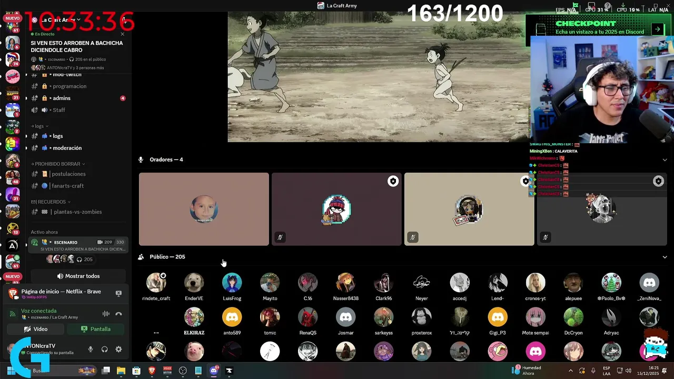674x379 pixels.
Task: Open Task View on the taskbar
Action: click(x=106, y=371)
